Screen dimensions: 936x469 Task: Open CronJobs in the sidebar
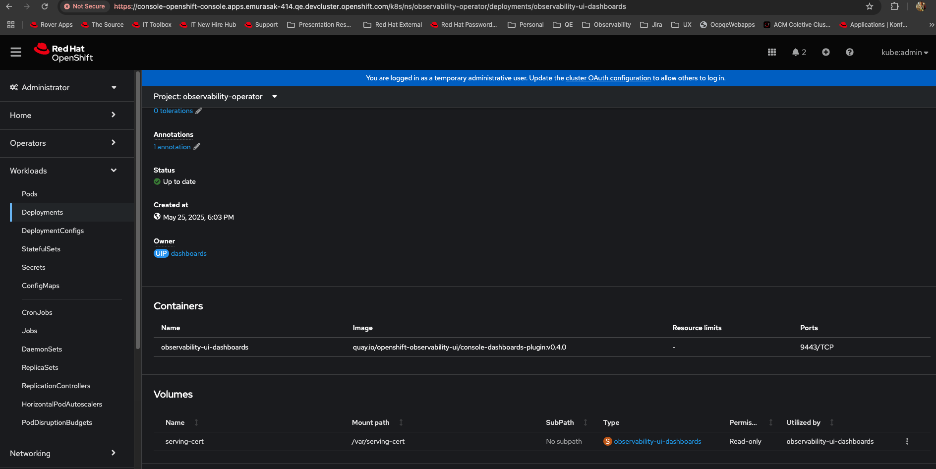[x=37, y=312]
